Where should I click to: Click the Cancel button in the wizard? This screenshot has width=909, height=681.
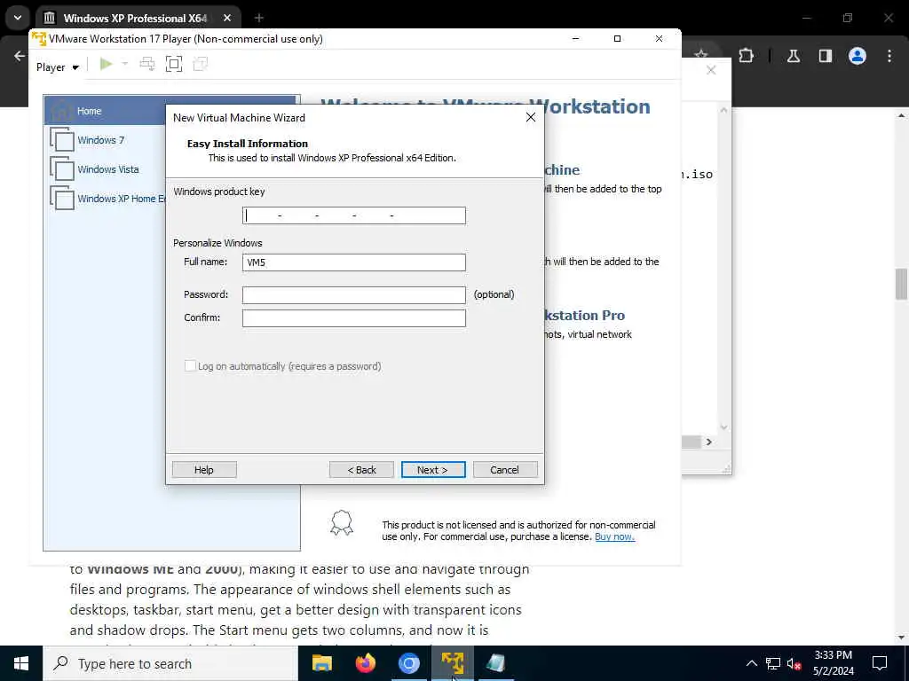(505, 470)
